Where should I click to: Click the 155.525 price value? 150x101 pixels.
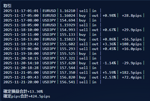click(x=67, y=53)
